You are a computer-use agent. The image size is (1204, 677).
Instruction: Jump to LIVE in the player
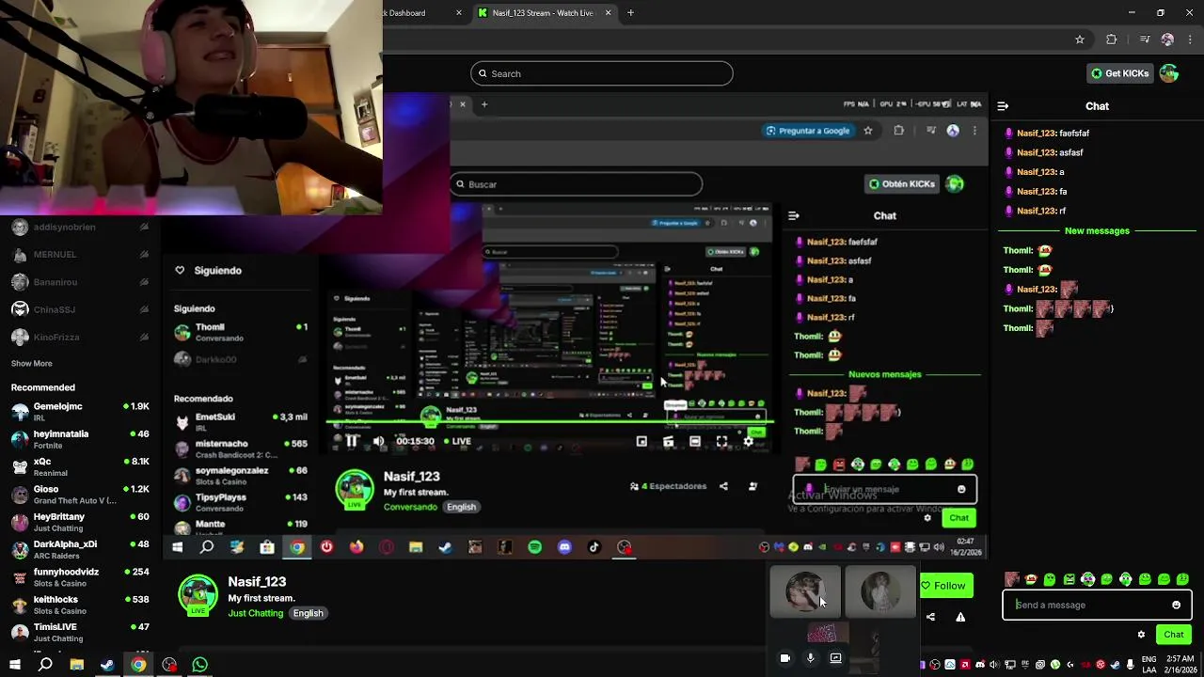click(456, 441)
